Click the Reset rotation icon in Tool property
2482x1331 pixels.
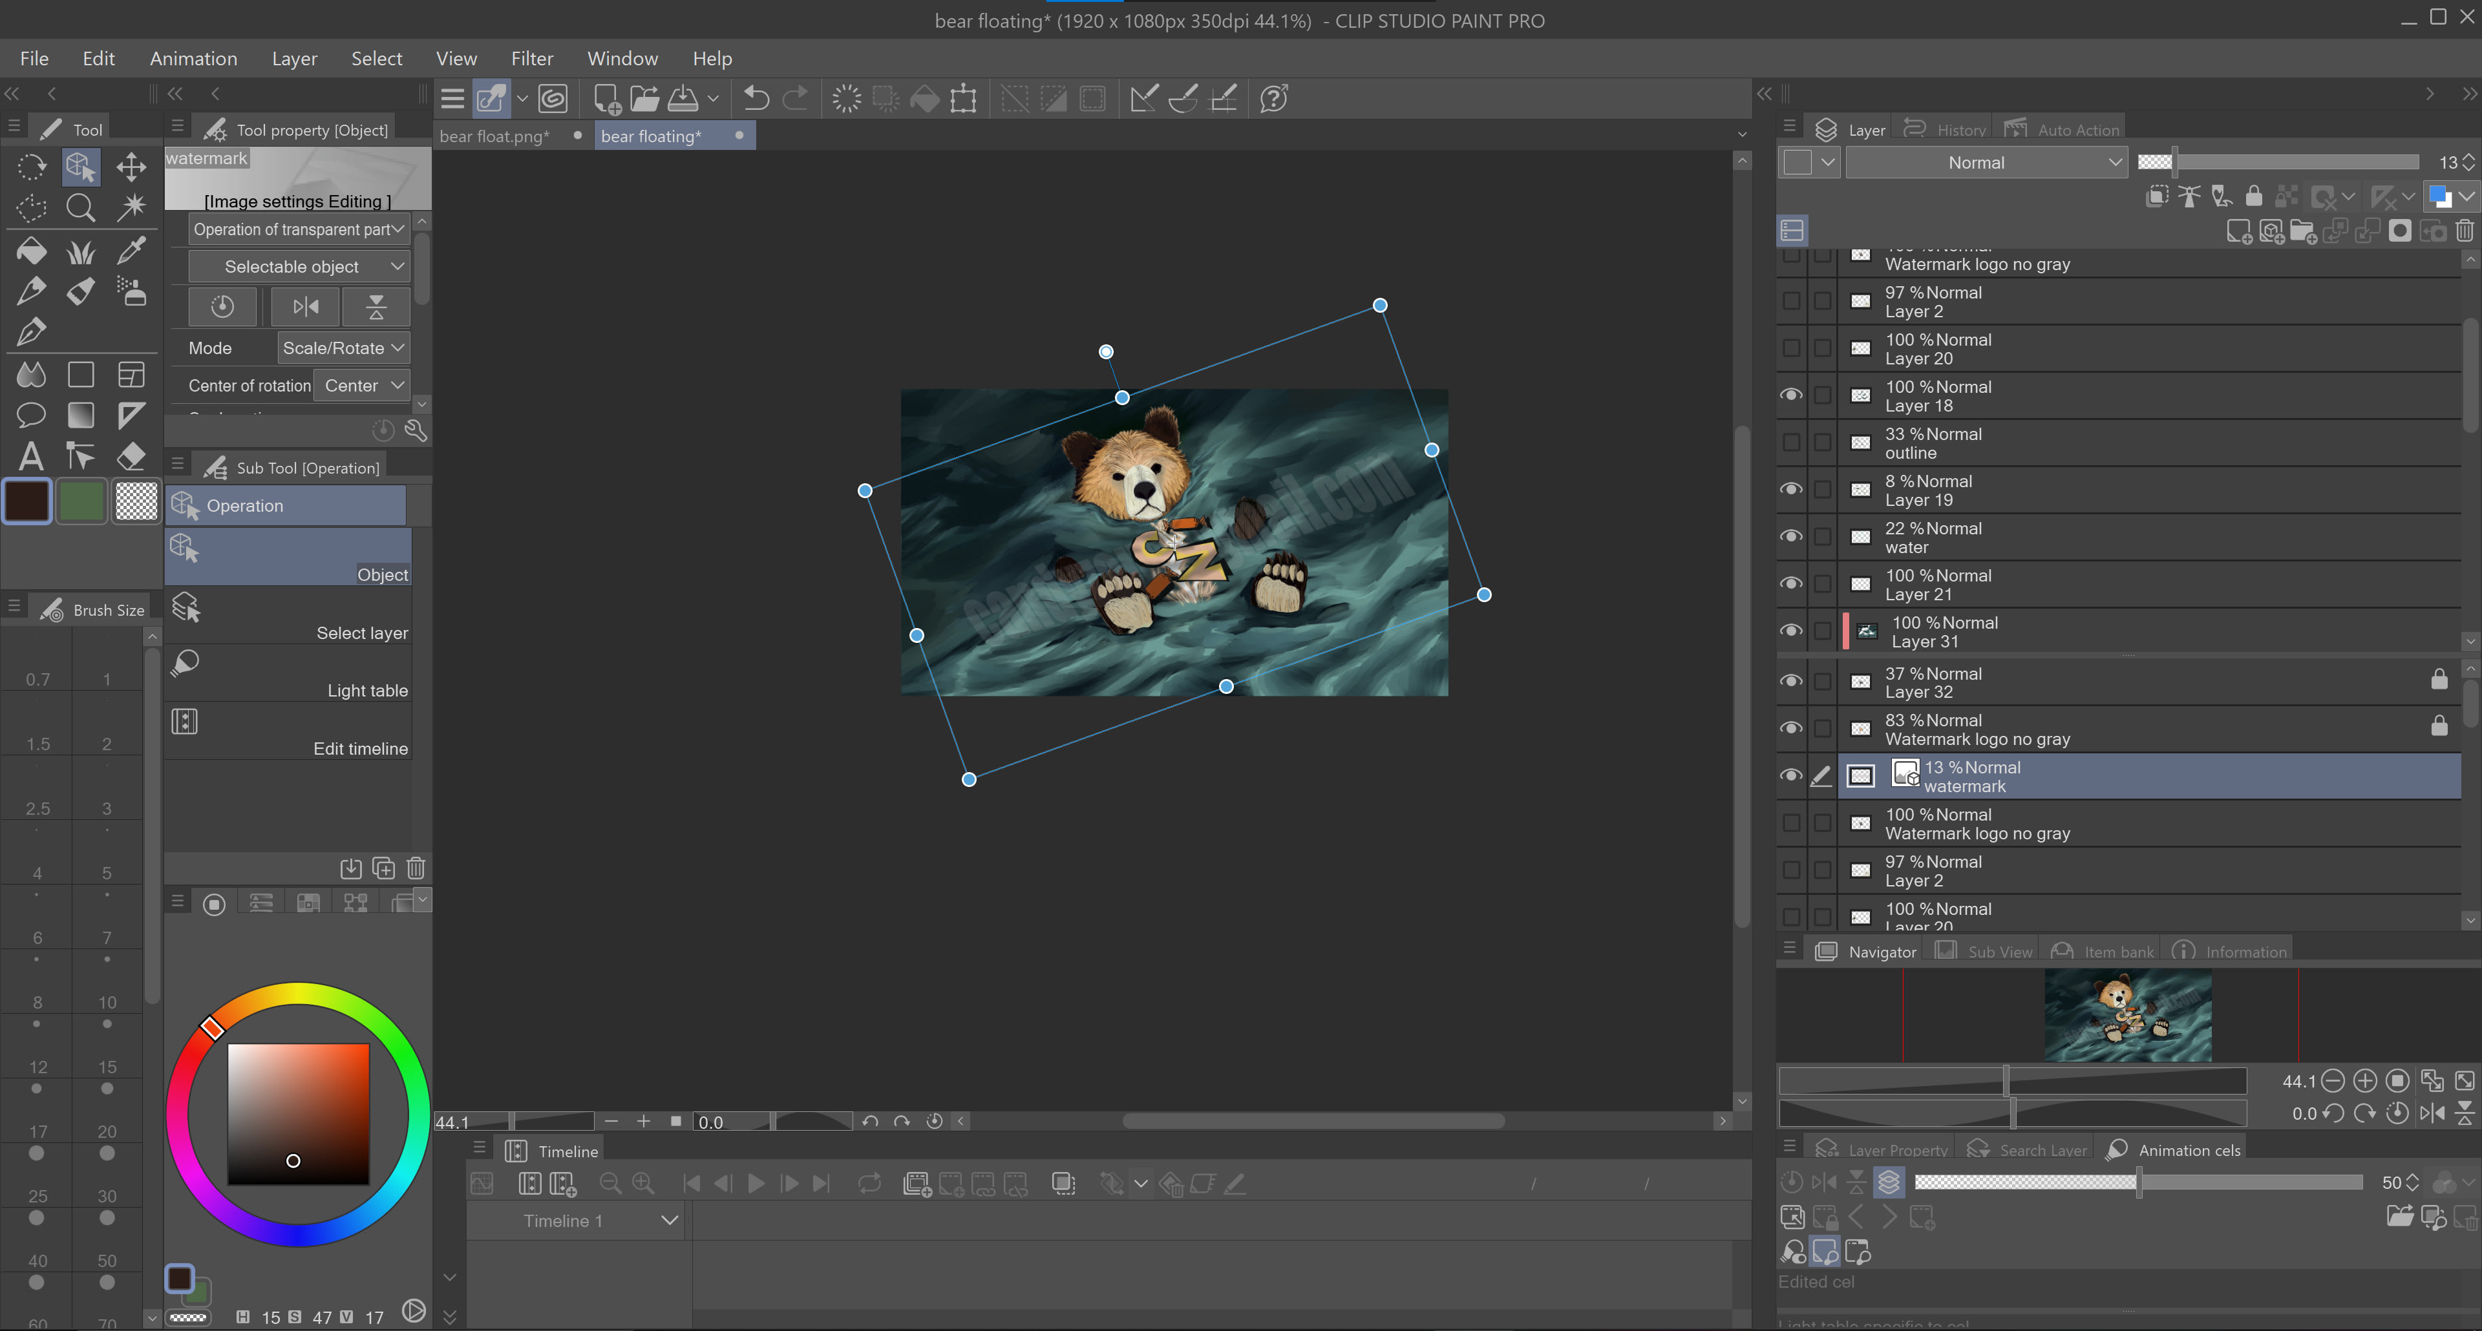(222, 306)
